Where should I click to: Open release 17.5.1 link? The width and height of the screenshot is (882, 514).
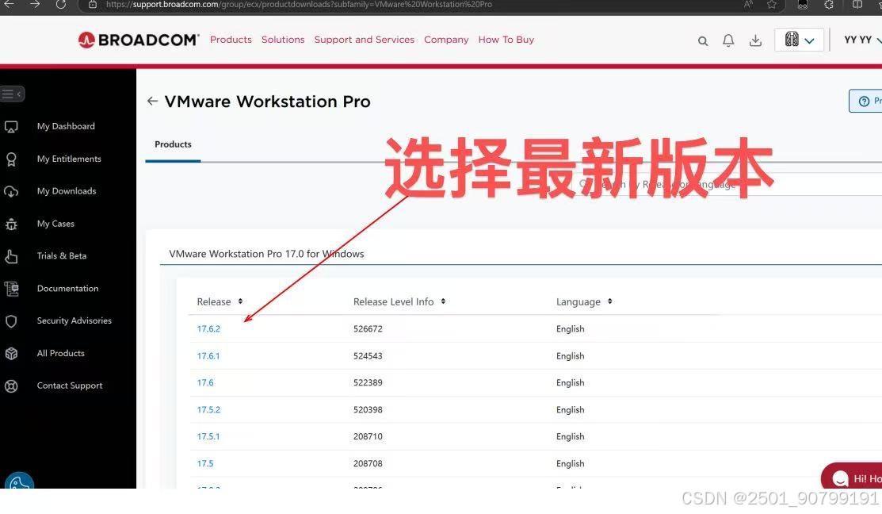point(208,436)
